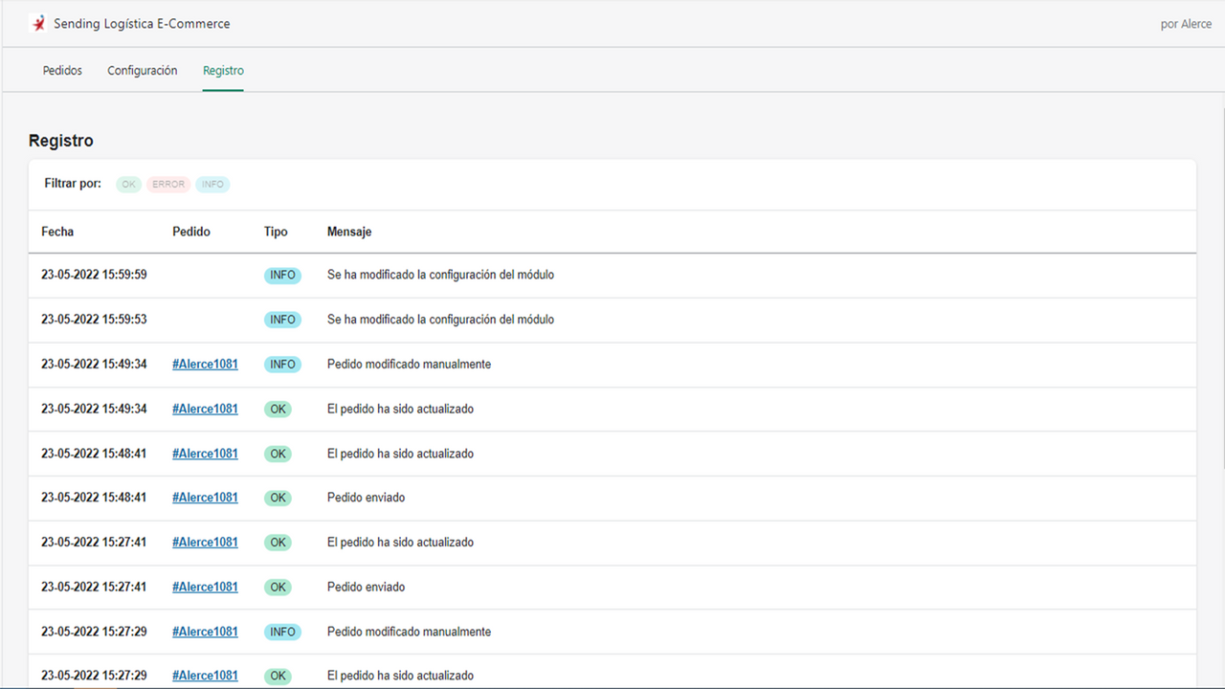Click 'Pedido enviado' message at 15:48:41

(366, 498)
